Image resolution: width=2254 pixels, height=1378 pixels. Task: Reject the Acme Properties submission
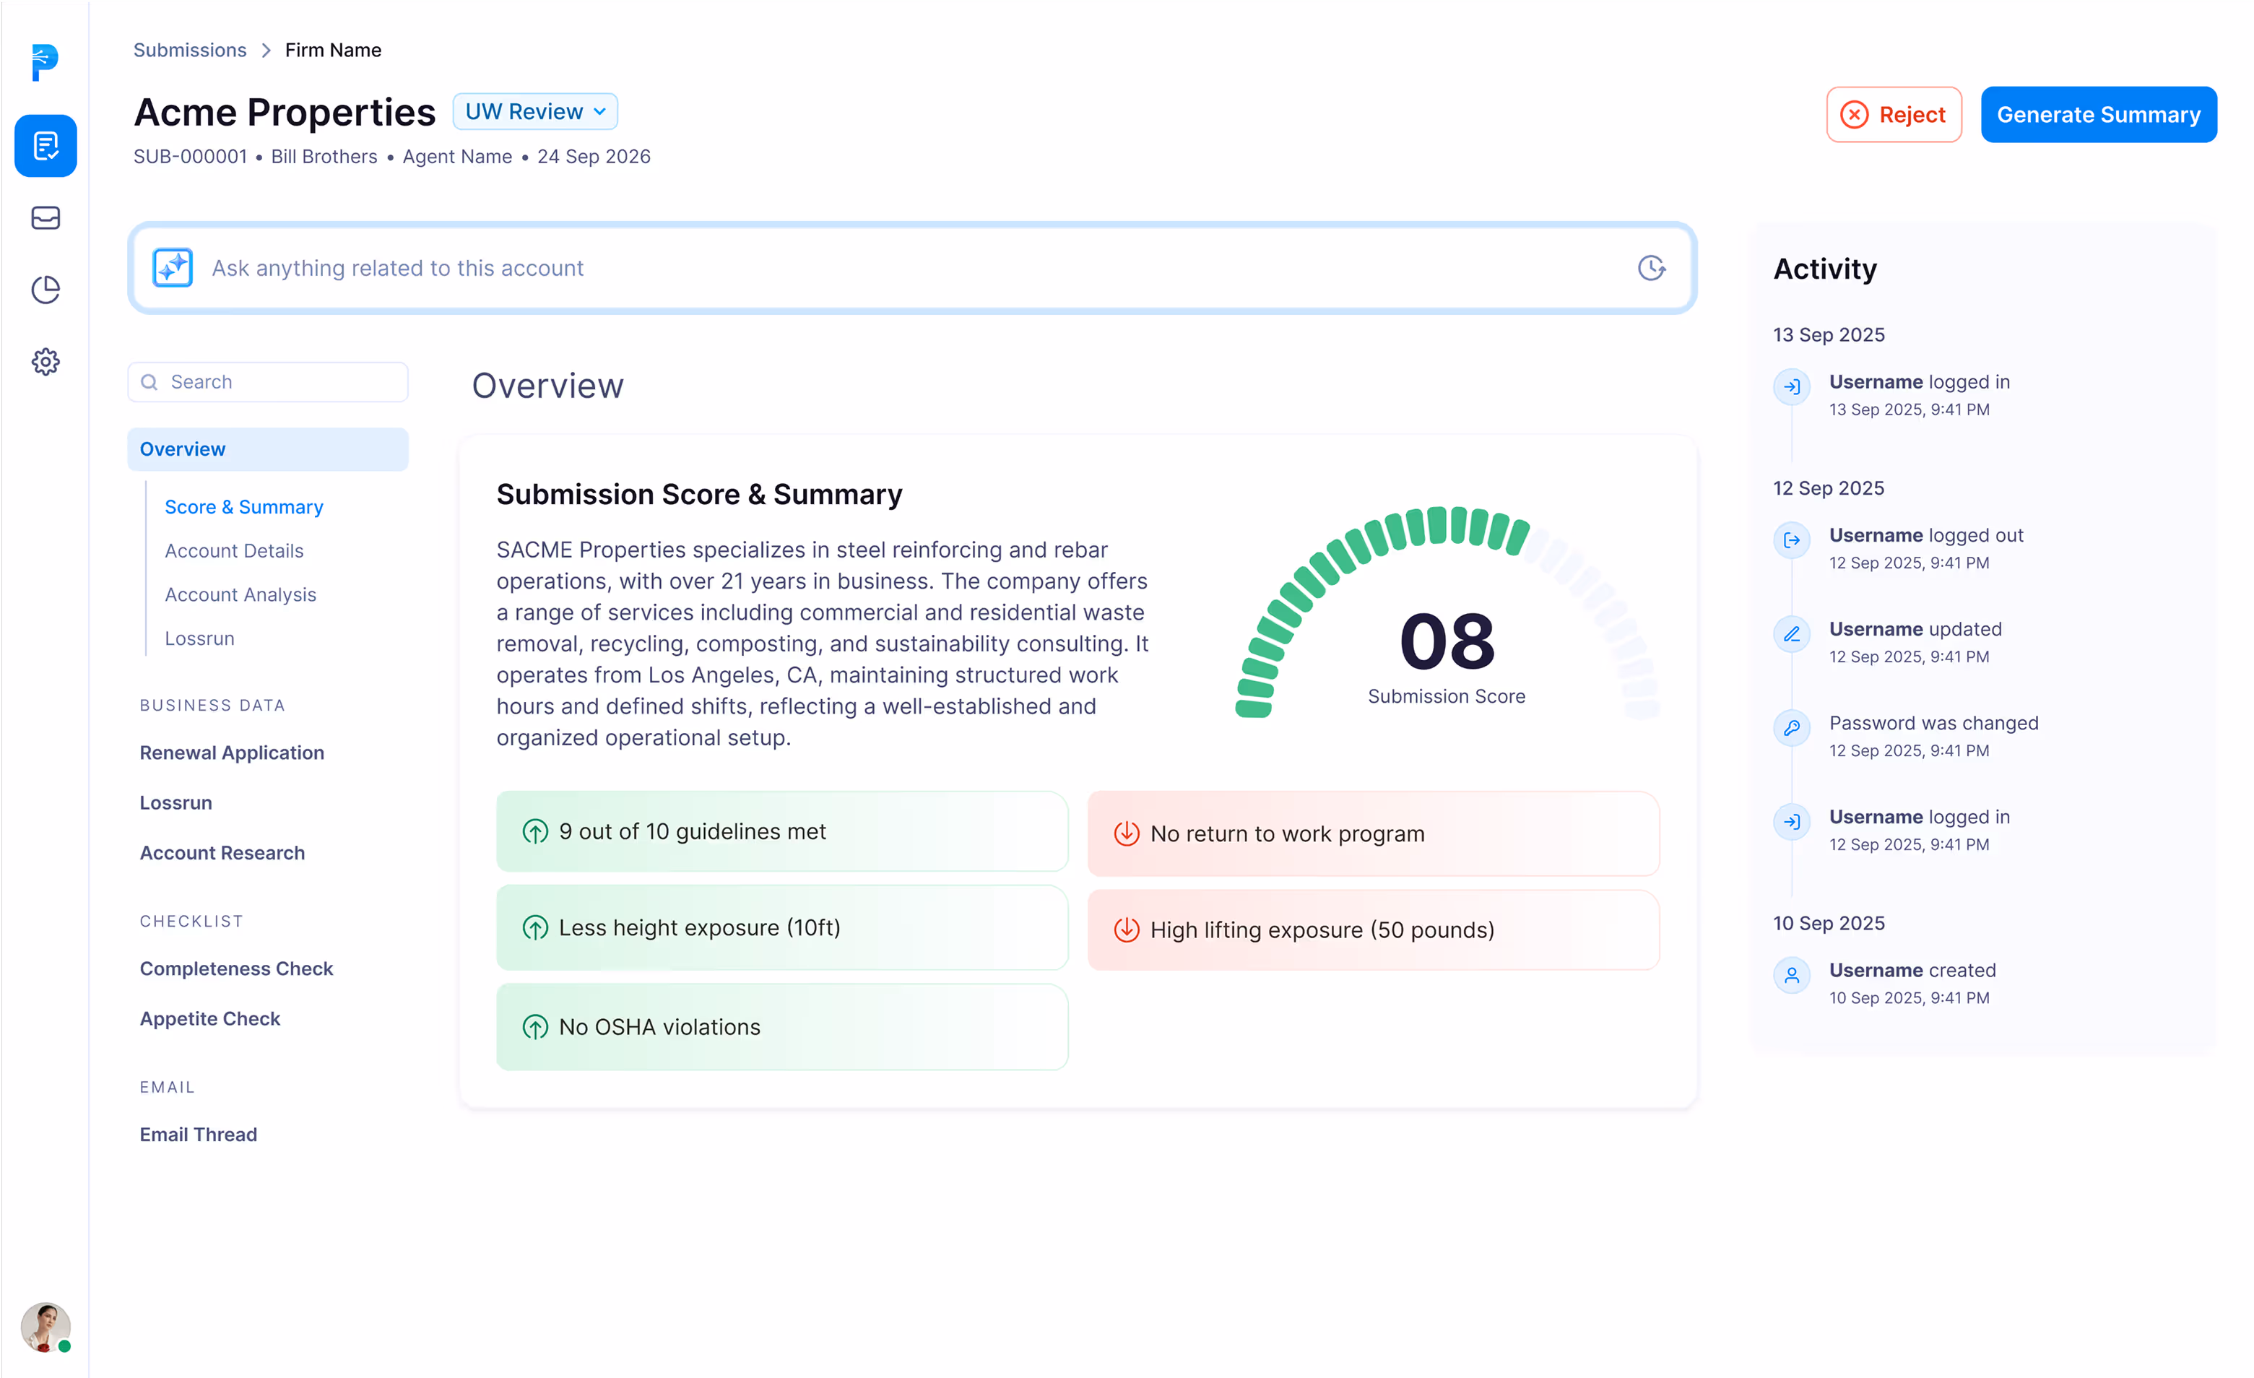[x=1893, y=113]
